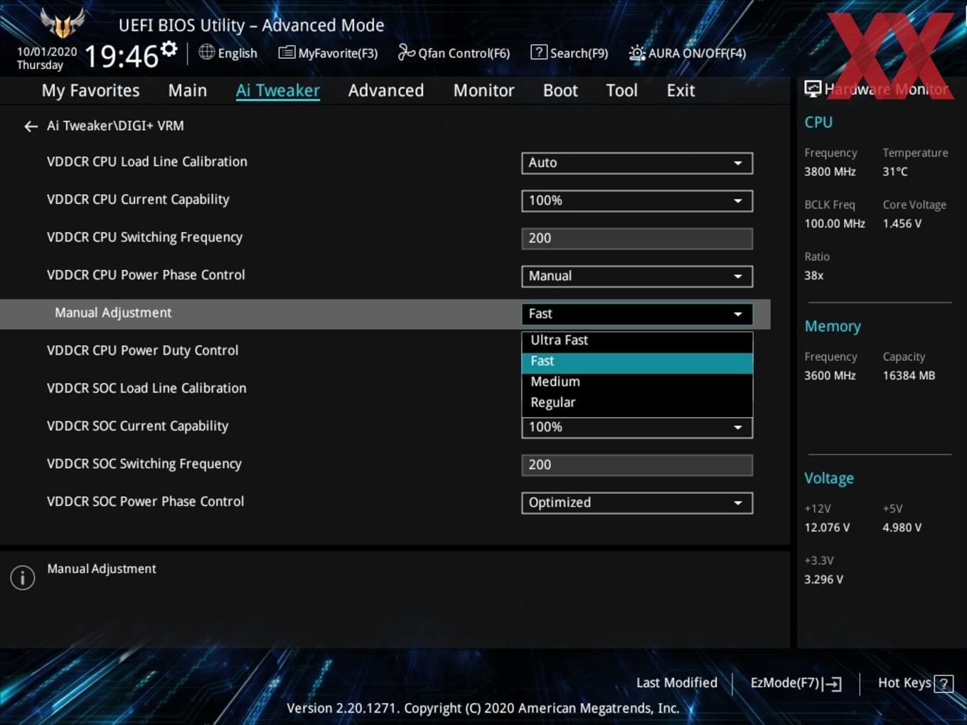Select the Ai Tweaker tab

click(278, 91)
